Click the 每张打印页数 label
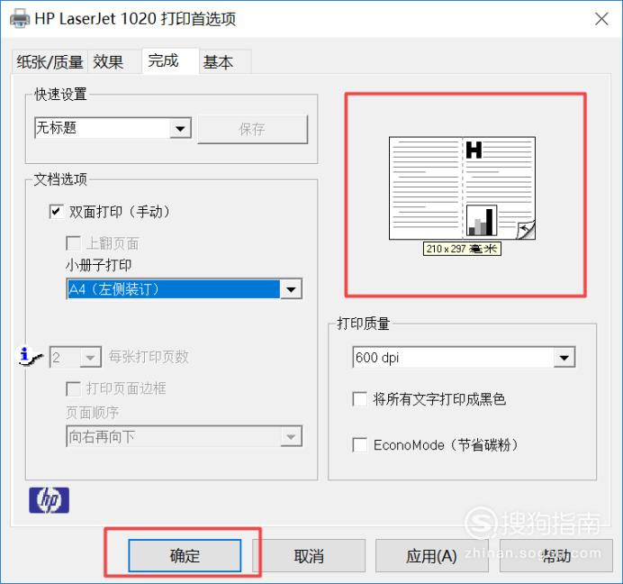Screen dimensions: 623x584 149,357
